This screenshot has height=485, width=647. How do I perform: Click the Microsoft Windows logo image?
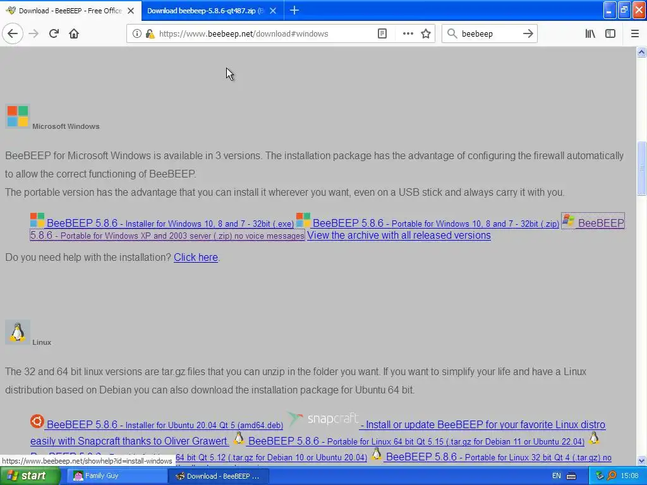(x=17, y=116)
